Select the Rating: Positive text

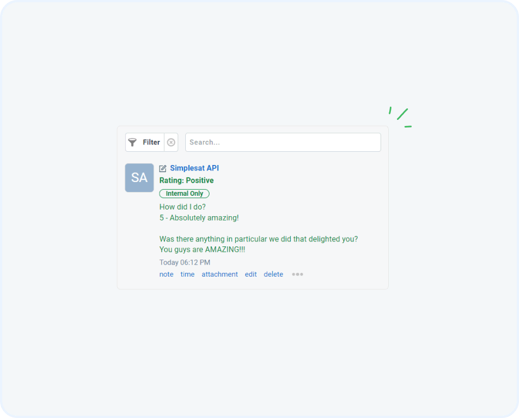[187, 180]
